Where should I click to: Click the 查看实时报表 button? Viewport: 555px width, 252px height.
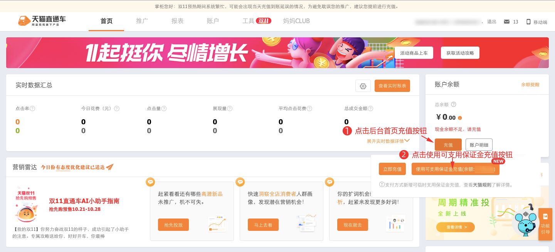[x=392, y=86]
